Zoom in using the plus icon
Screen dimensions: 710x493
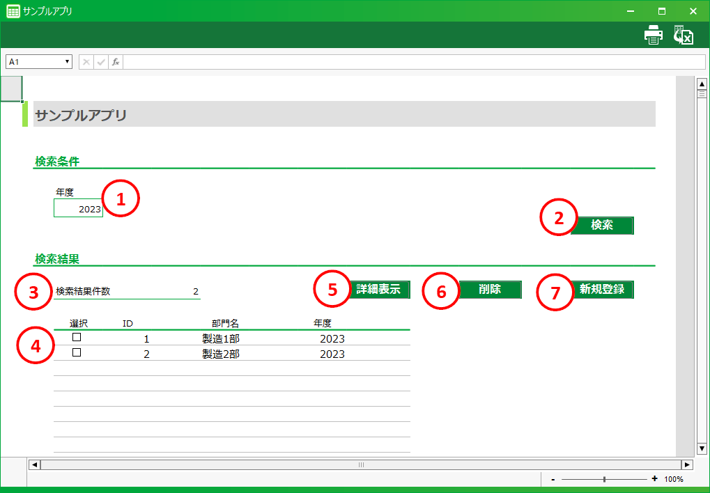pos(654,479)
